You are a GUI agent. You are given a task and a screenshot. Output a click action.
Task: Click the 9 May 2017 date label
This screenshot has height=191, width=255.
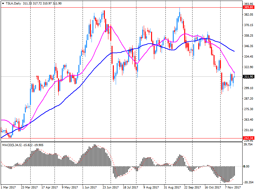click(70, 187)
